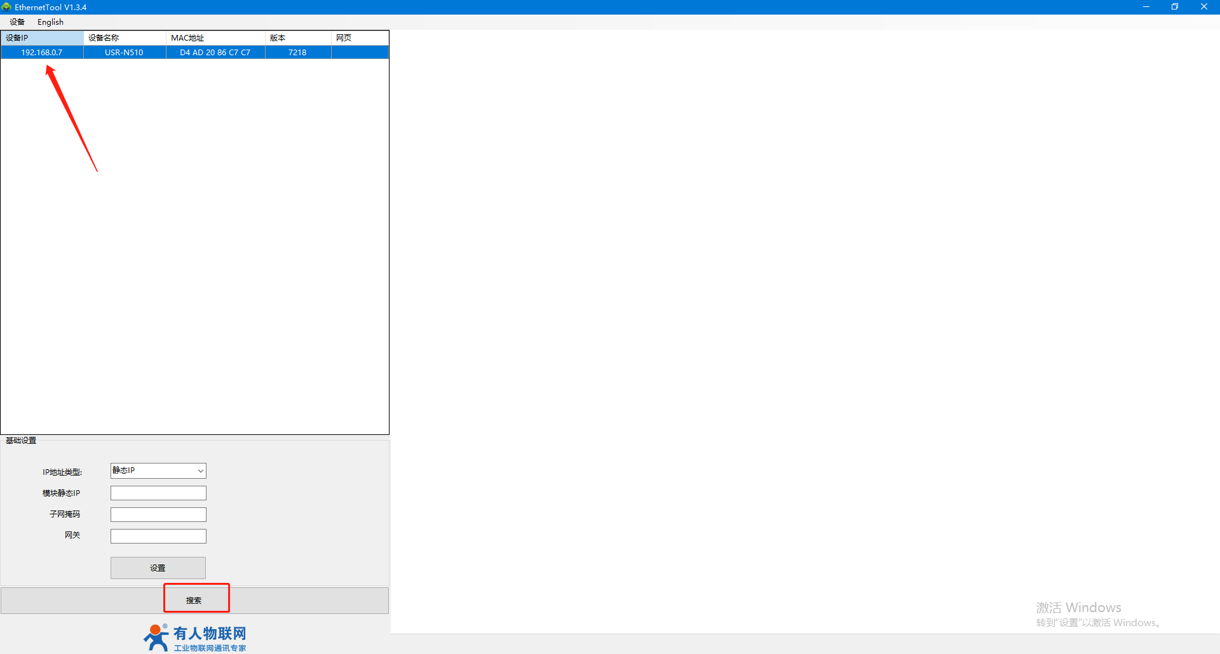Select device name USR-N510 cell
Viewport: 1220px width, 654px height.
coord(125,53)
